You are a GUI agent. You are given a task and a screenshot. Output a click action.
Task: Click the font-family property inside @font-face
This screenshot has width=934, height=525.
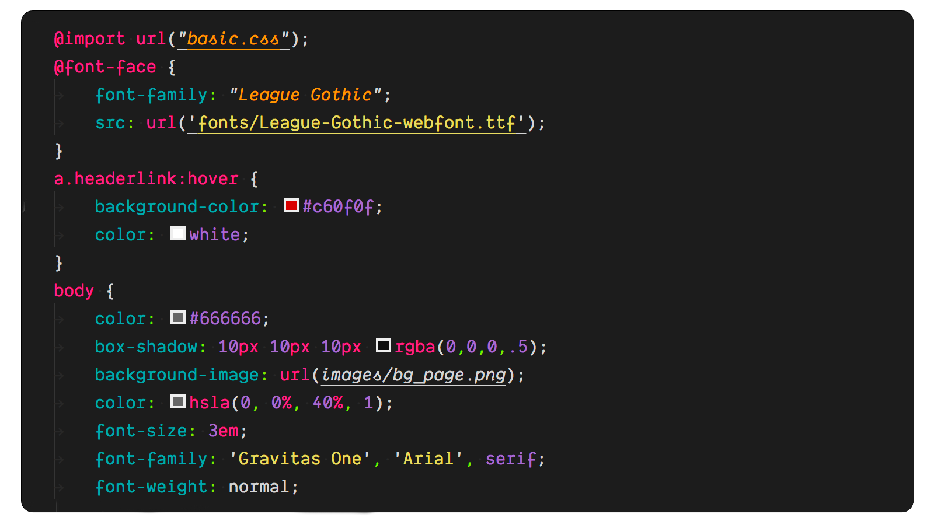[151, 95]
